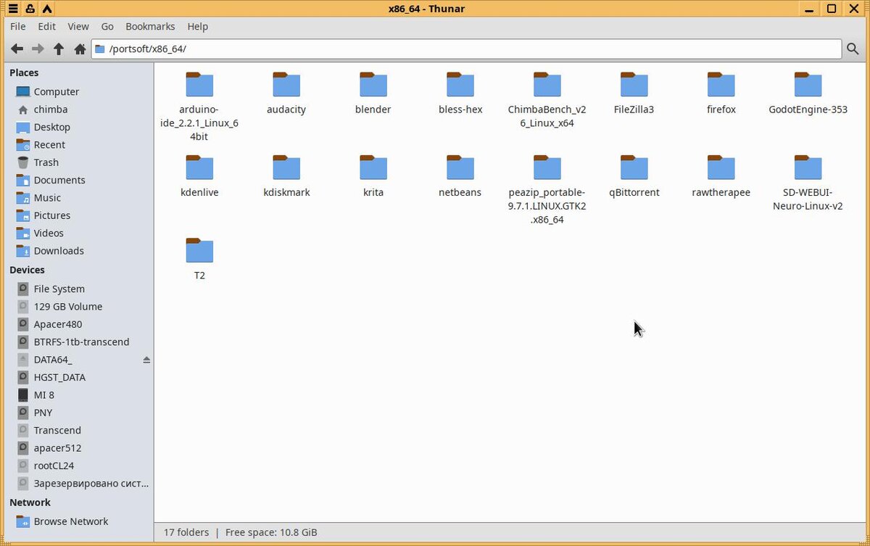This screenshot has height=546, width=870.
Task: Go forward using the forward arrow
Action: [x=38, y=49]
